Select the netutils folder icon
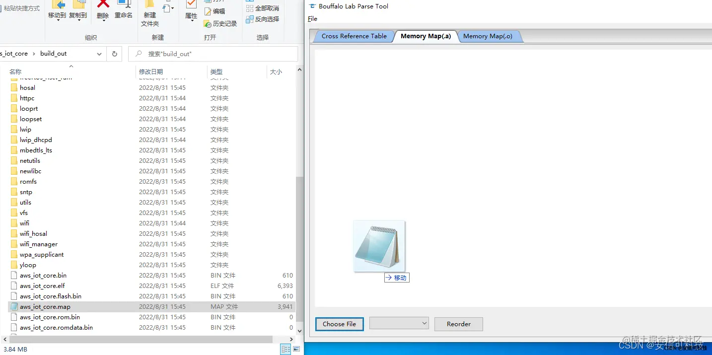Viewport: 712px width, 355px height. (x=14, y=161)
